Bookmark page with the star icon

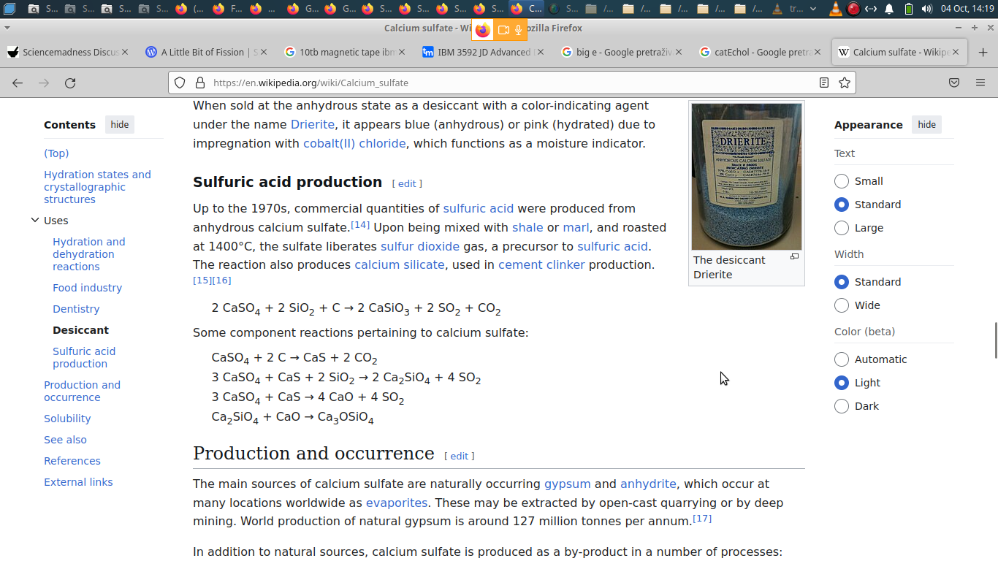[x=845, y=83]
